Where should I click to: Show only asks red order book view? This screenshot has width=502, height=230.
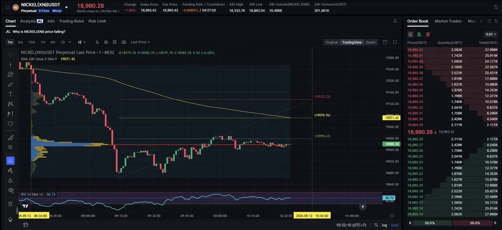tap(428, 34)
